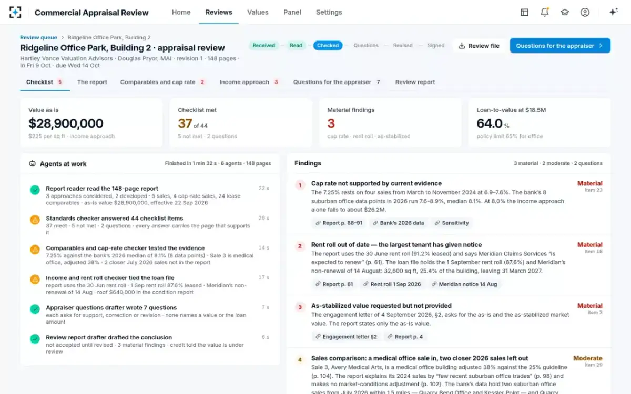This screenshot has width=631, height=394.
Task: Open Rent roll 1 Sep 2026 reference
Action: 392,284
